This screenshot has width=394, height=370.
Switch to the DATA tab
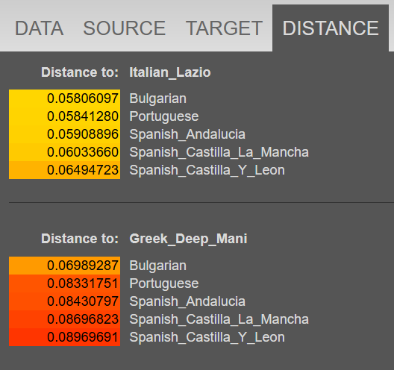(39, 28)
